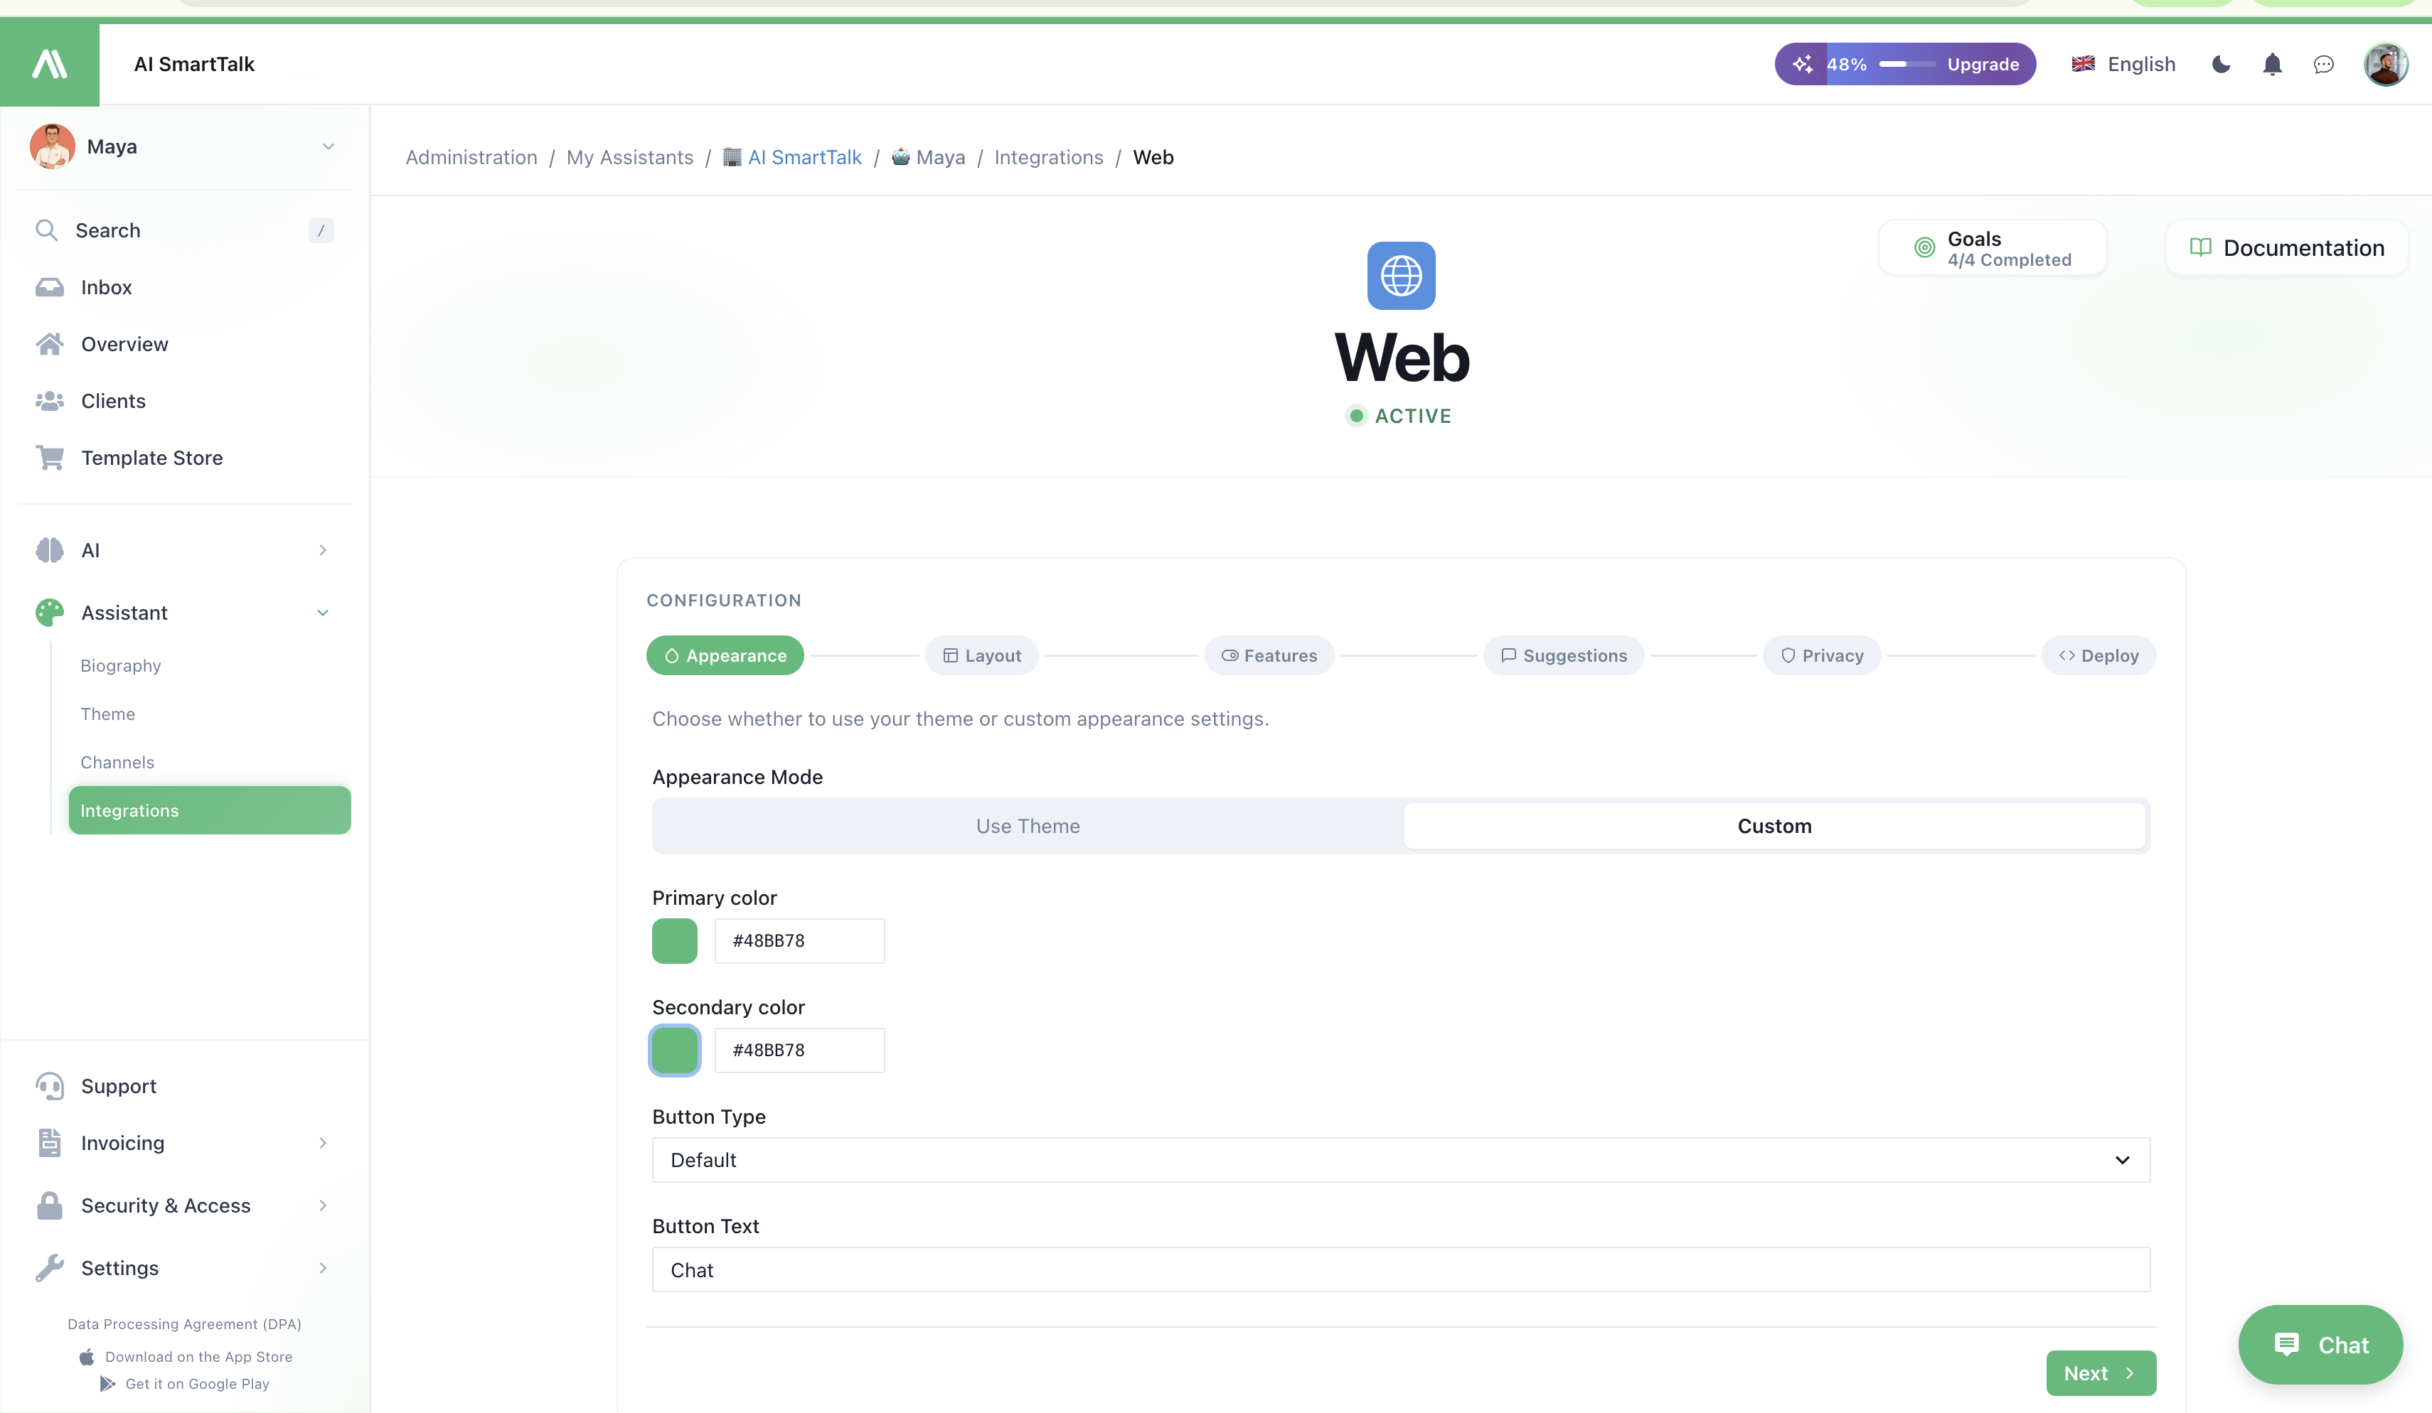Switch to the Features step tab
Image resolution: width=2432 pixels, height=1413 pixels.
click(1269, 656)
